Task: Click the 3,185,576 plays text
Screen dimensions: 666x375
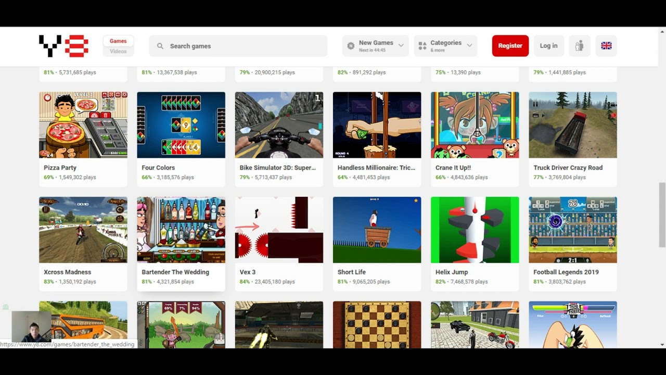Action: pyautogui.click(x=175, y=177)
